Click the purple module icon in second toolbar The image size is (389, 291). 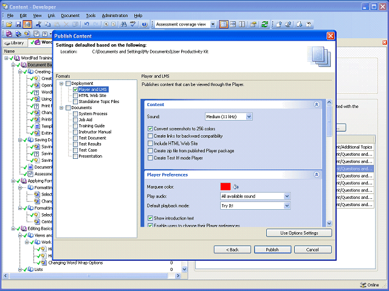9,34
